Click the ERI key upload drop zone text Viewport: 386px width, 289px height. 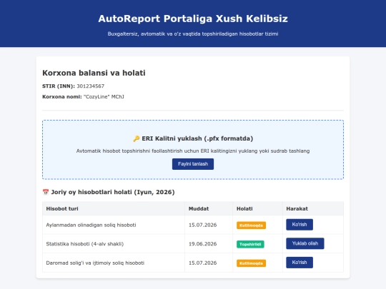click(x=193, y=151)
